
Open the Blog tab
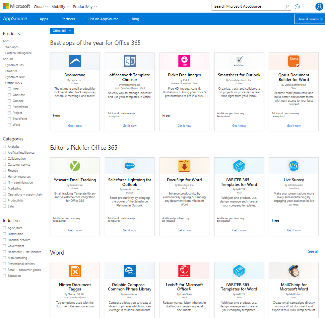135,19
